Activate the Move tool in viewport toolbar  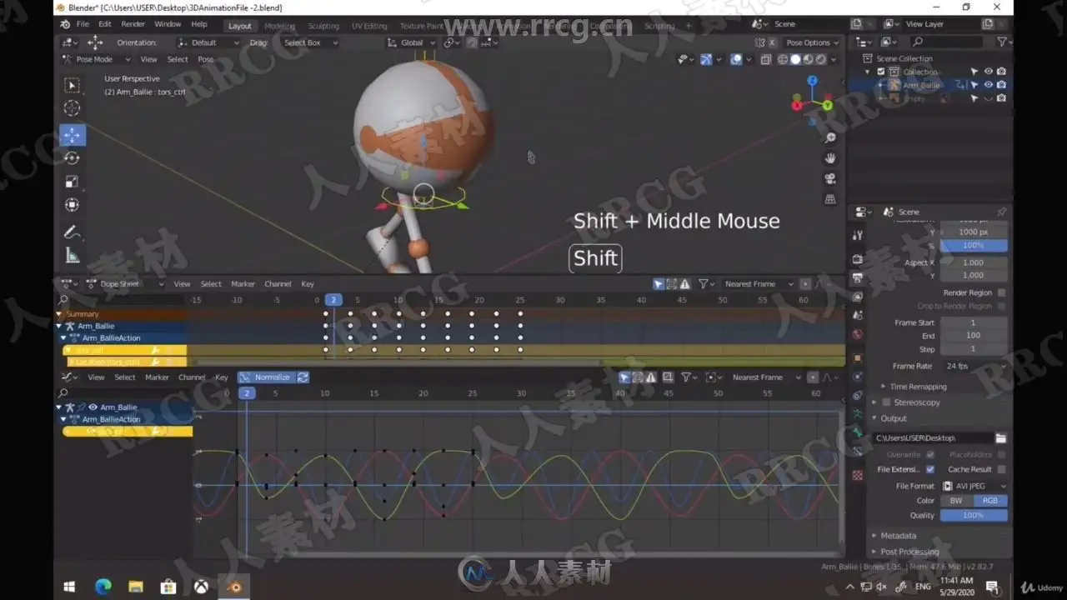(72, 135)
